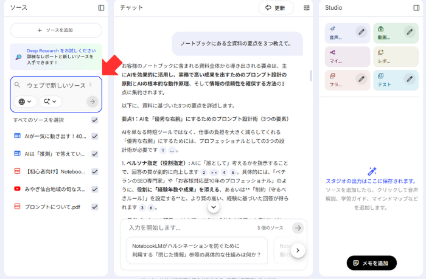Image resolution: width=426 pixels, height=279 pixels.
Task: Edit the テスト quiz card options
Action: (x=410, y=79)
